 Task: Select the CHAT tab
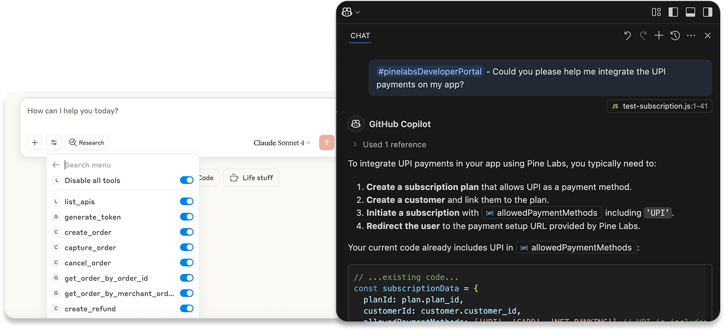(x=360, y=36)
